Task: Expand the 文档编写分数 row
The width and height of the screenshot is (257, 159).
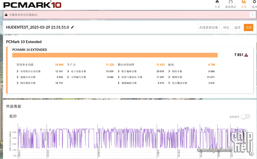Action: point(68,77)
